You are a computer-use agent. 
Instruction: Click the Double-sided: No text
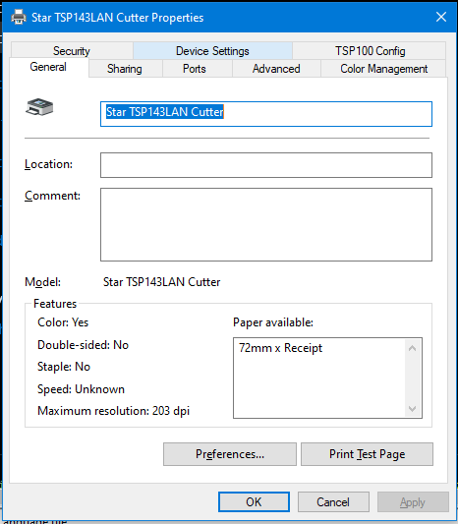coord(83,345)
